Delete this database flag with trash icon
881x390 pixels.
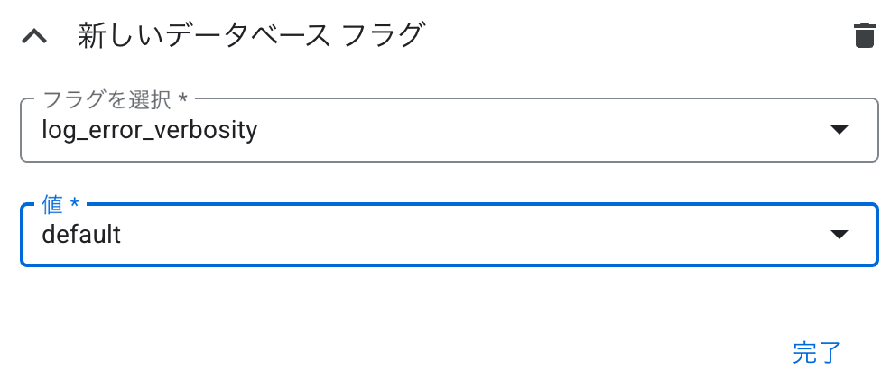(864, 36)
